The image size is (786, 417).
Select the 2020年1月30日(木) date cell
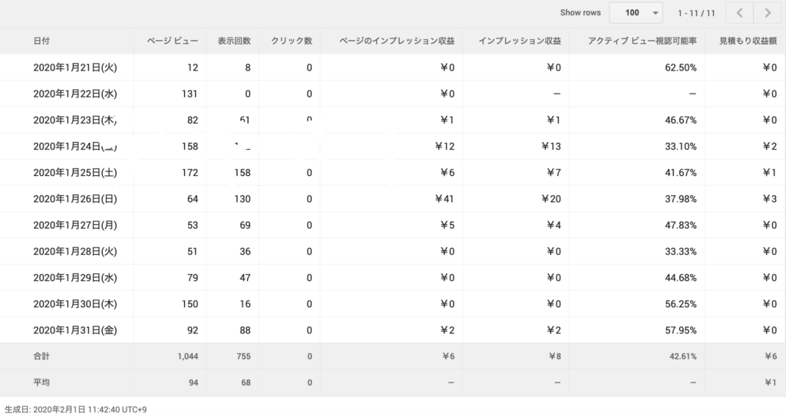[75, 304]
